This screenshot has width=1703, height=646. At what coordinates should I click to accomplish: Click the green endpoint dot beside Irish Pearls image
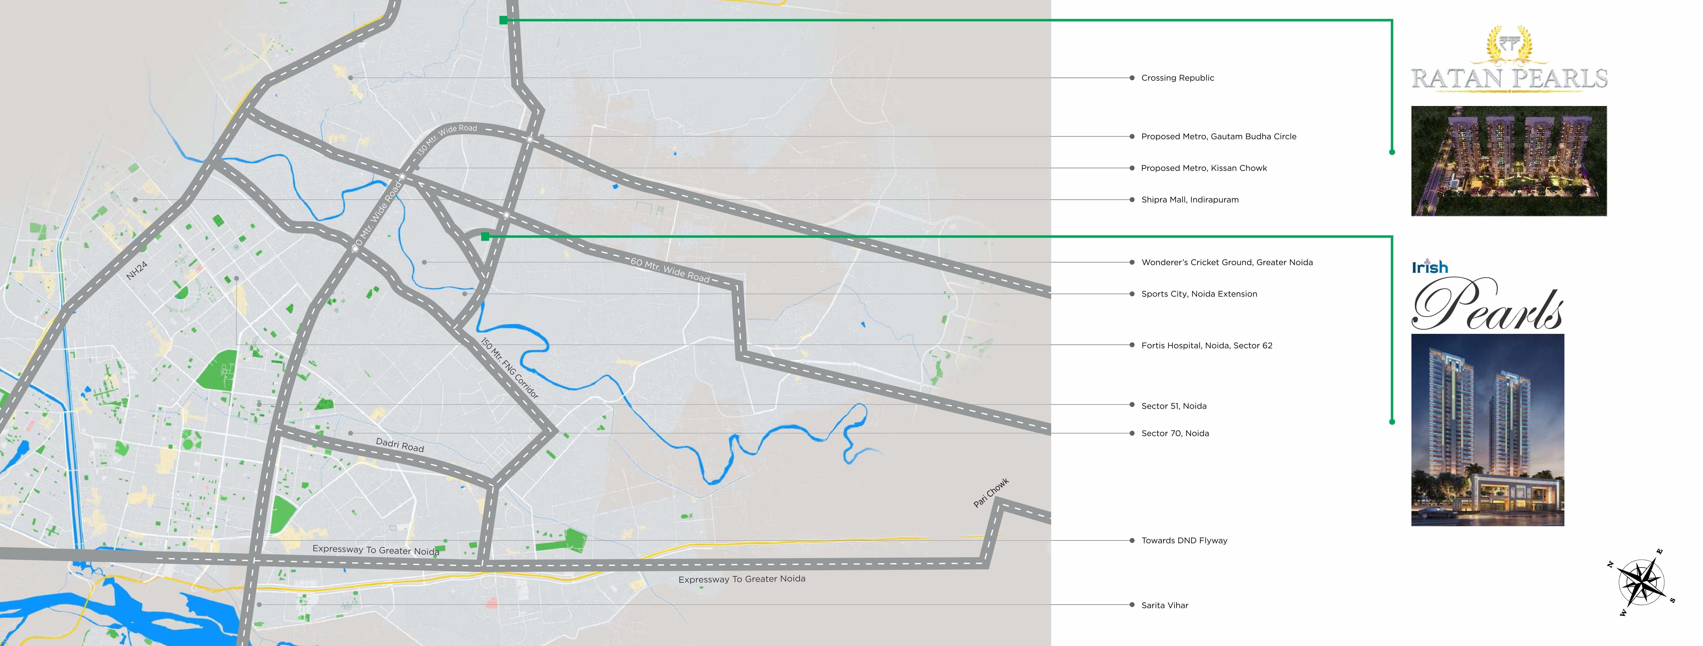tap(1392, 422)
